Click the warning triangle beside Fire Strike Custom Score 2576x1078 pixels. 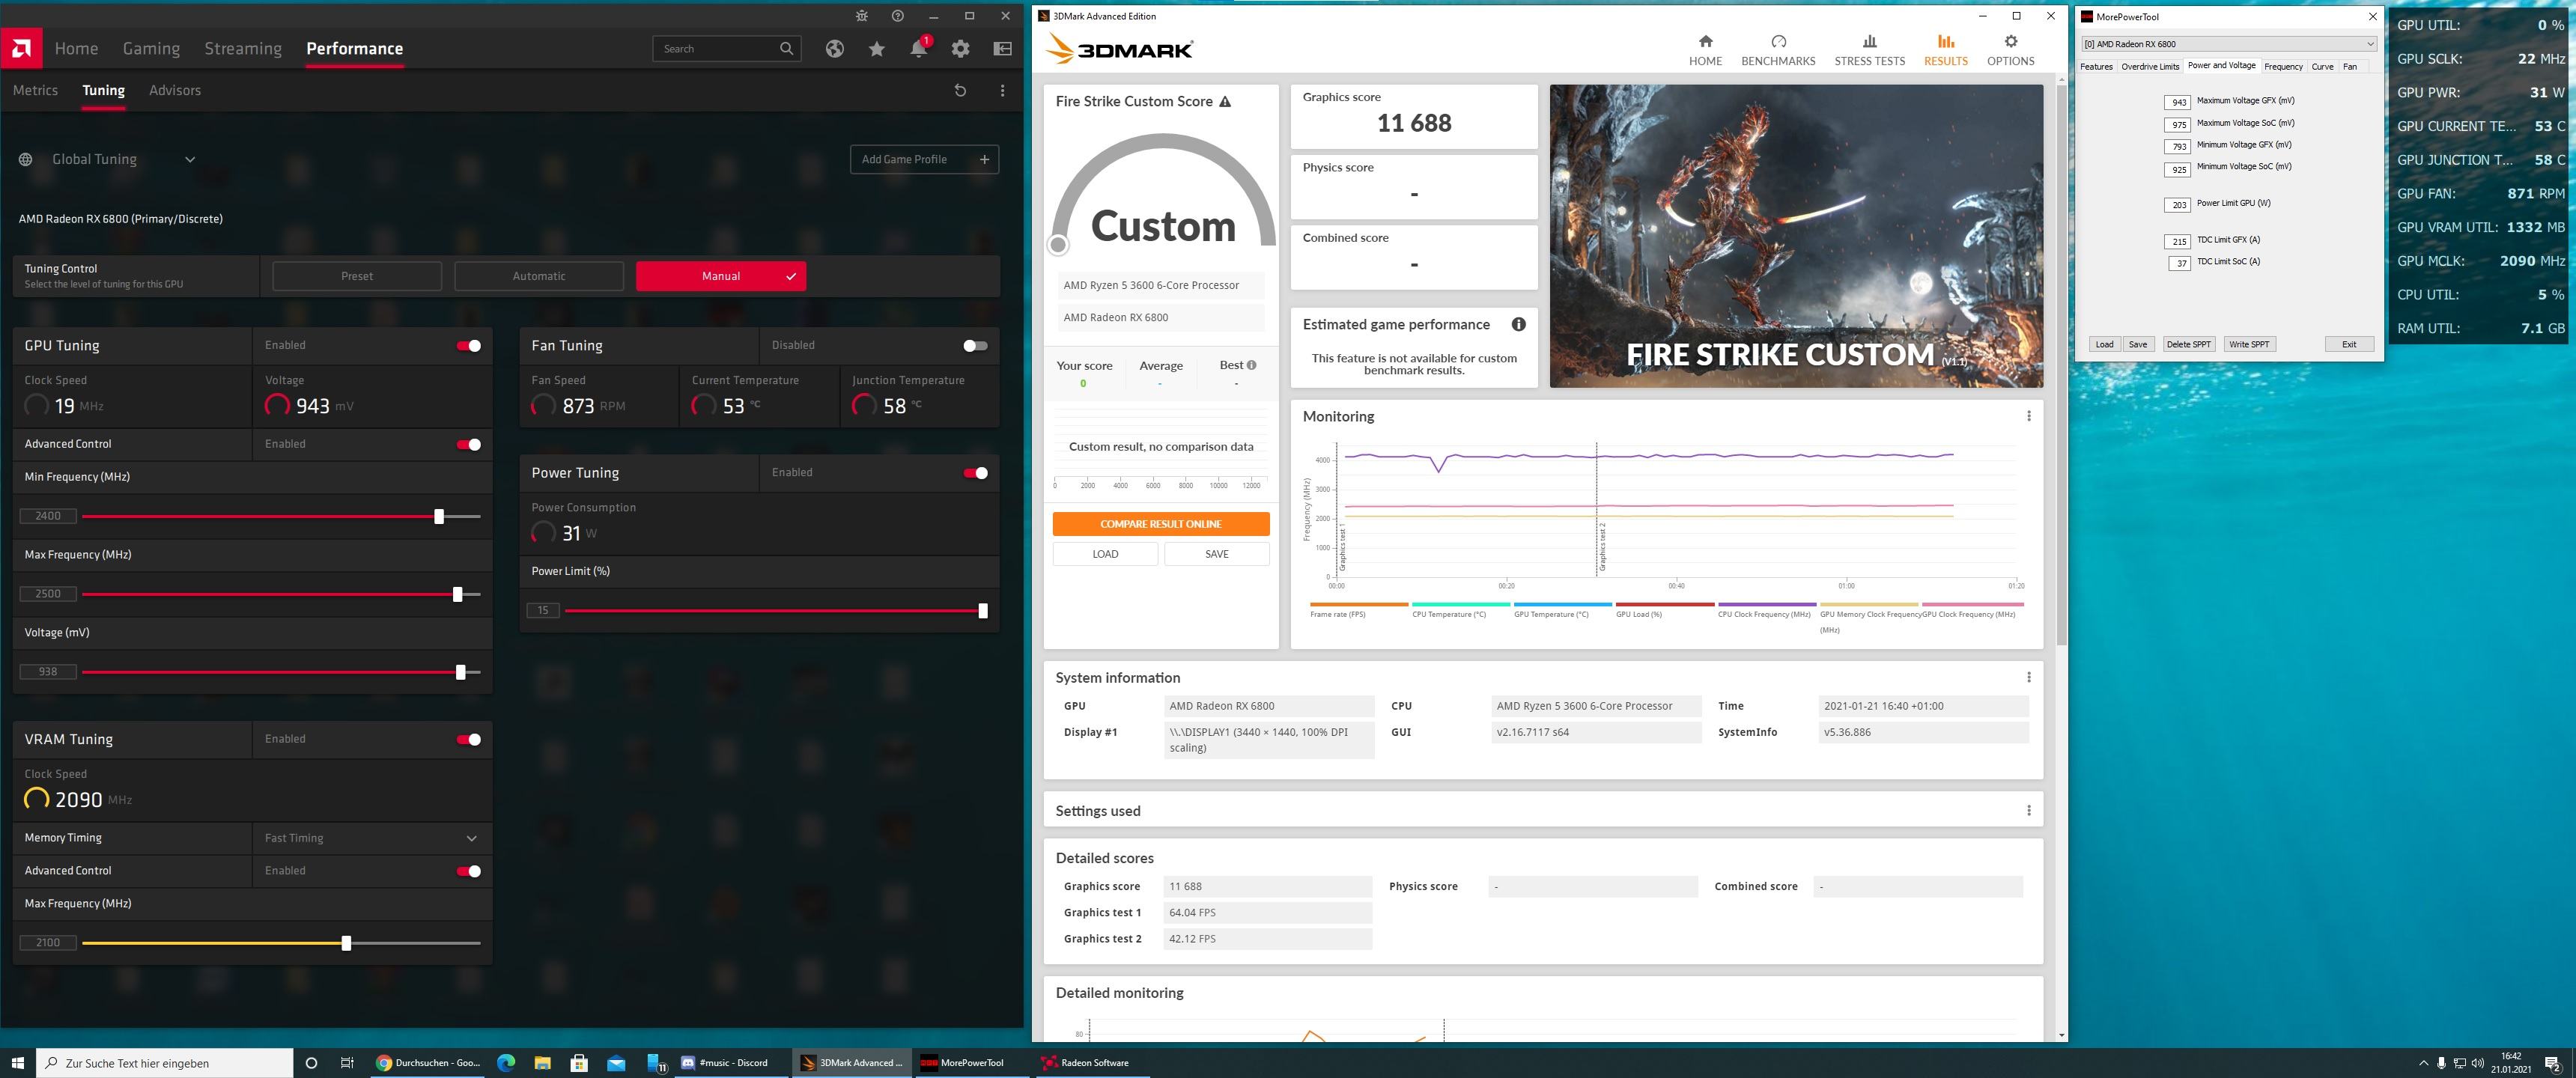(1225, 101)
